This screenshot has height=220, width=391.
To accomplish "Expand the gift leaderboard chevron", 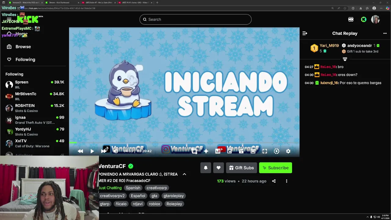I will tap(345, 59).
